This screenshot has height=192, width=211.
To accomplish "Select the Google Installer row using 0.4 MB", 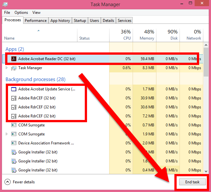I will point(102,170).
